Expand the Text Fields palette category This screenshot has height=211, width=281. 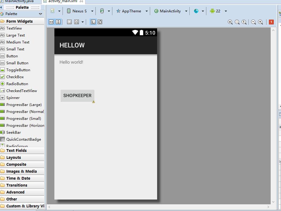pyautogui.click(x=22, y=151)
